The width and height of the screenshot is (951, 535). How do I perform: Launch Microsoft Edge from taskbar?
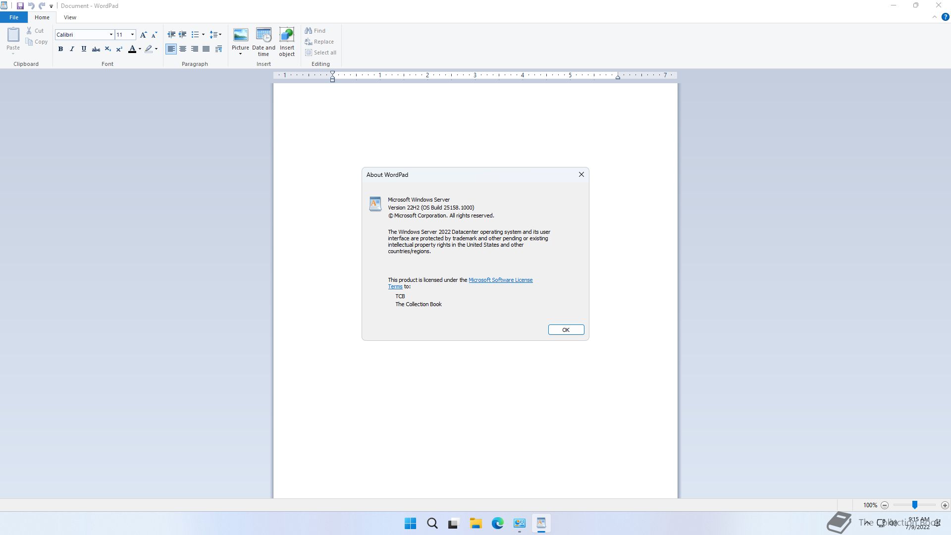click(x=498, y=524)
